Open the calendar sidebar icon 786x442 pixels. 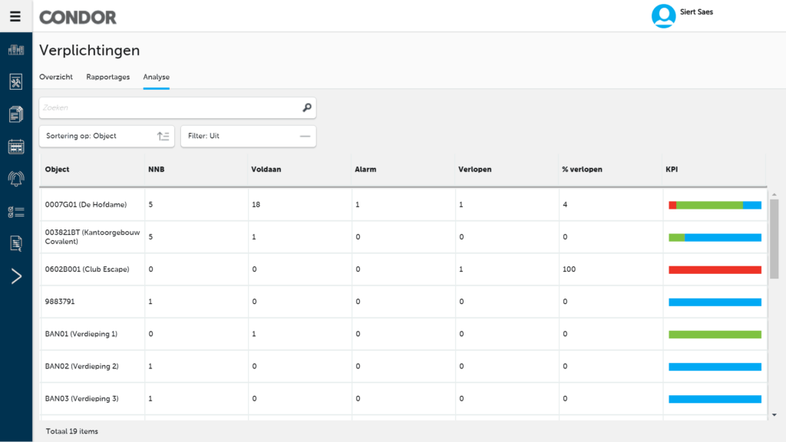click(x=16, y=147)
